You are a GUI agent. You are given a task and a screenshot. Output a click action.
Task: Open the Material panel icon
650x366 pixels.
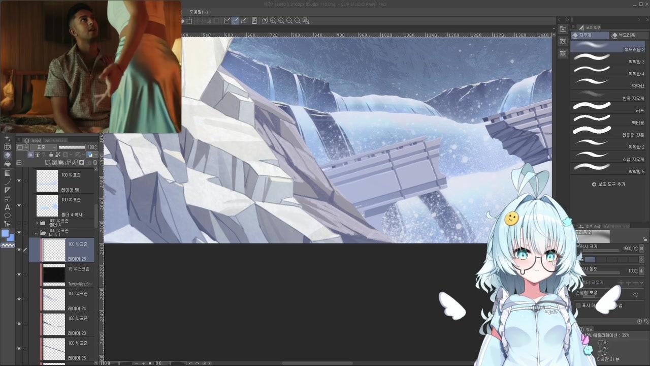[563, 41]
